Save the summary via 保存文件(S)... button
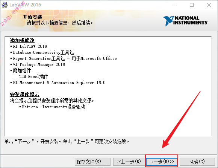Image resolution: width=218 pixels, height=168 pixels. pos(92,162)
